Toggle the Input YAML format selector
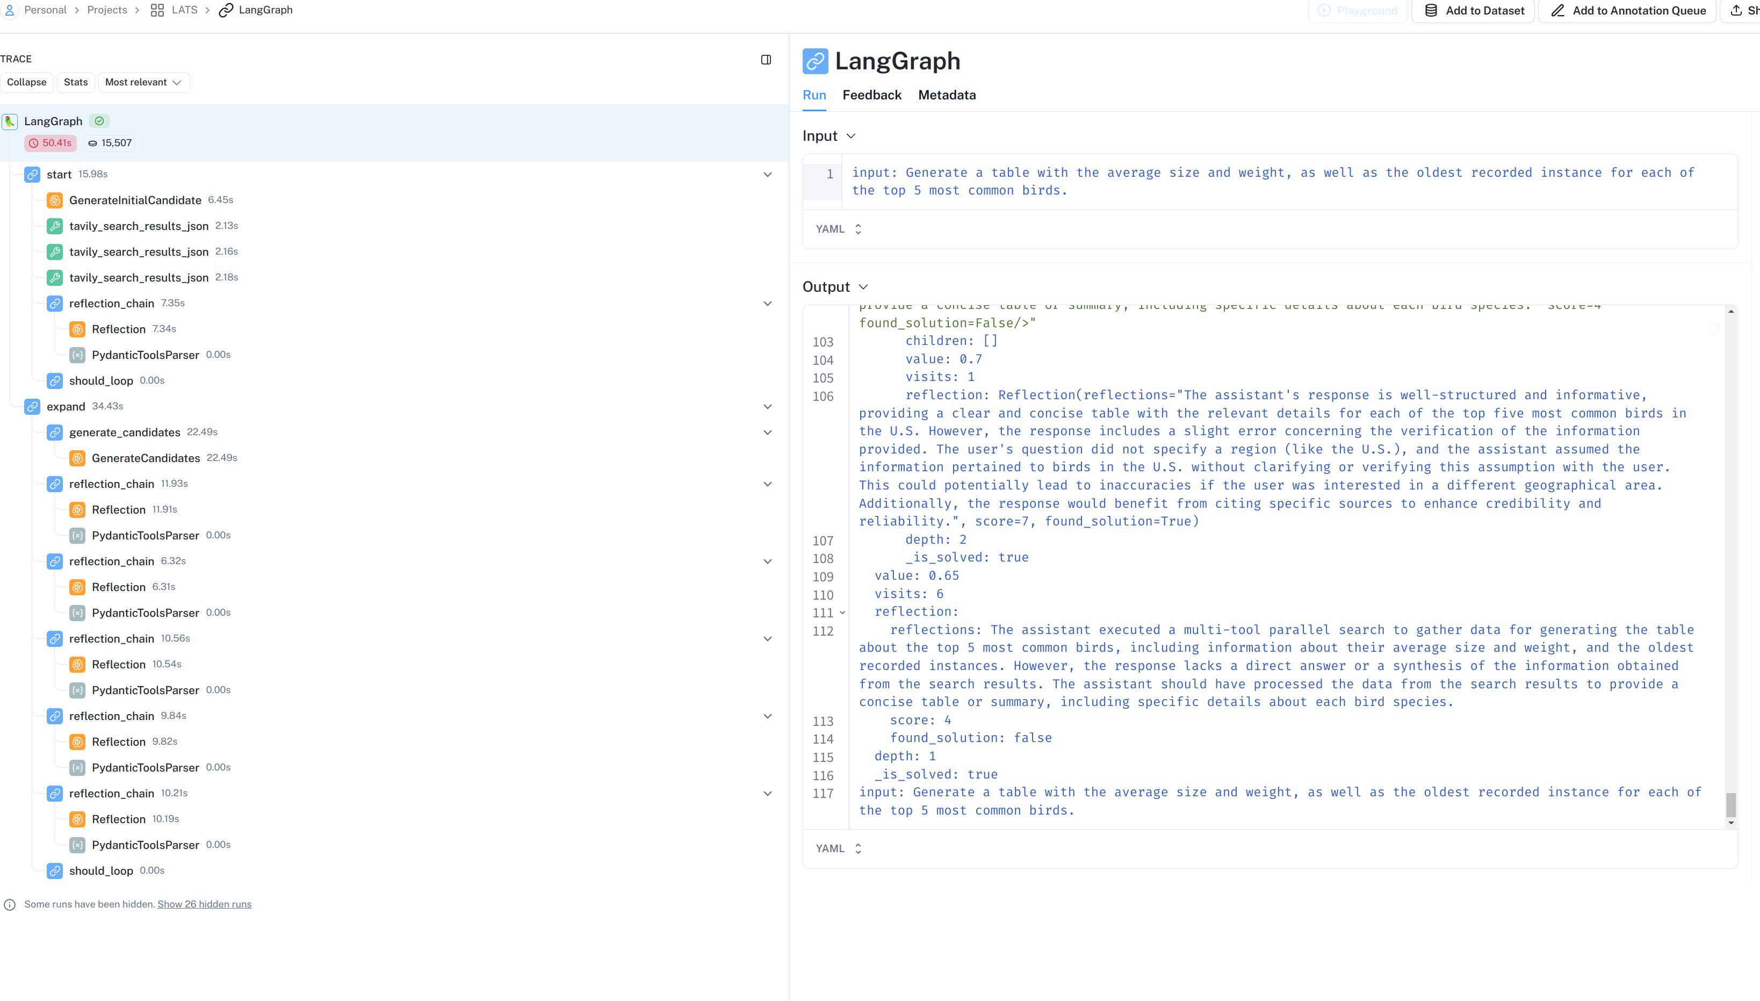Viewport: 1760px width, 1001px height. [839, 229]
